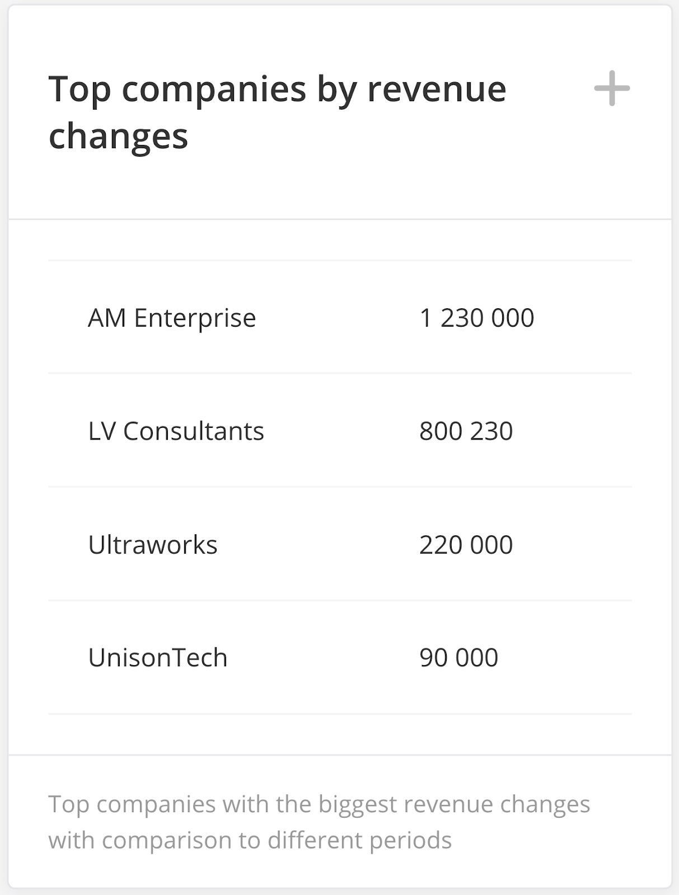Open the AM Enterprise company entry

pyautogui.click(x=172, y=318)
